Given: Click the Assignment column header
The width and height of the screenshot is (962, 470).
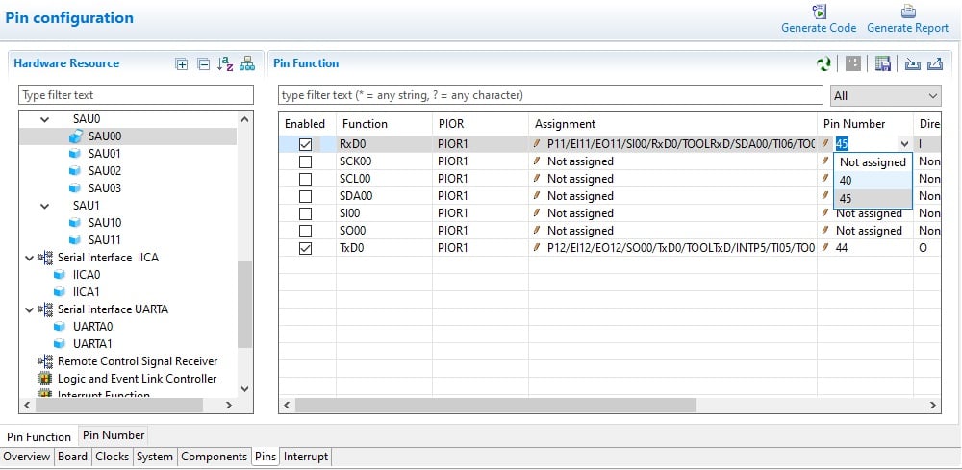Looking at the screenshot, I should [566, 124].
